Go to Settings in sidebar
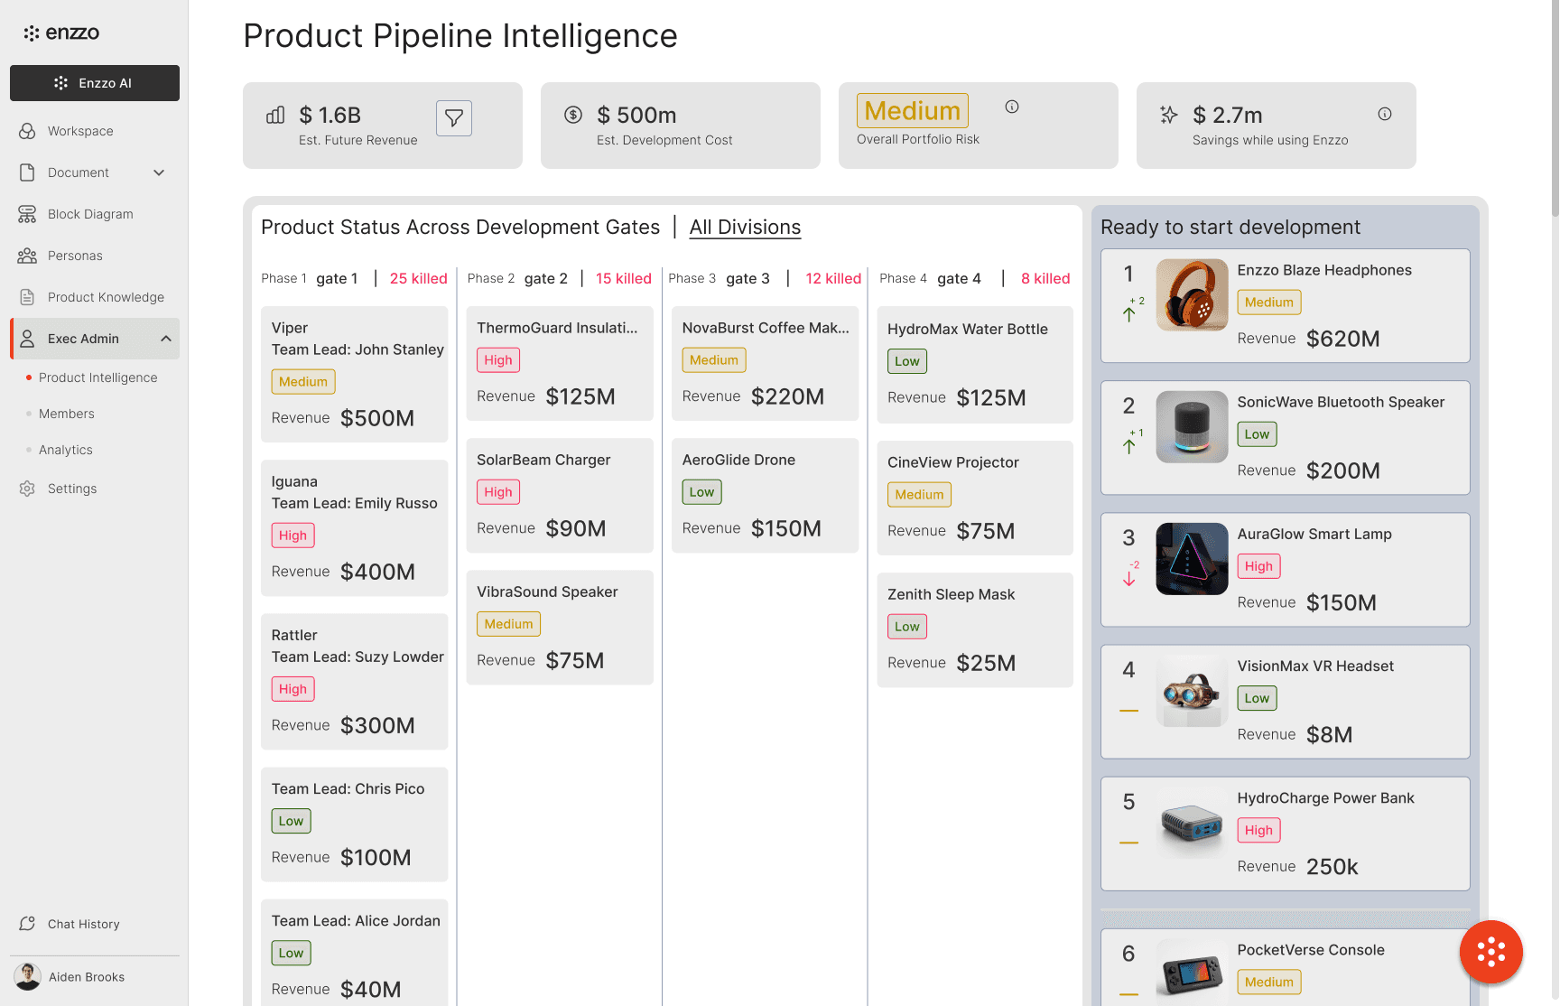This screenshot has width=1560, height=1006. point(72,489)
